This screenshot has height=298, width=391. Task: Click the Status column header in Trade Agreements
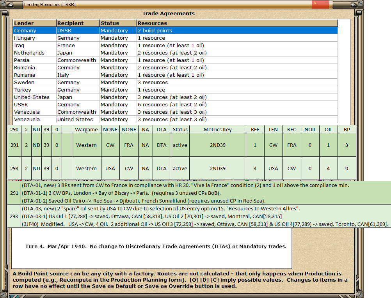(118, 23)
